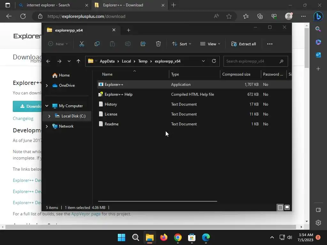Open a new Edge browser tab
The width and height of the screenshot is (327, 245).
[173, 5]
